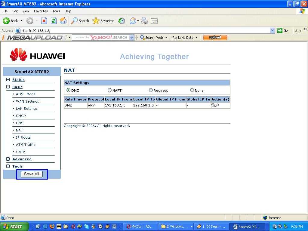The image size is (308, 231).
Task: Click the Edit page icon next to Print
Action: click(154, 21)
